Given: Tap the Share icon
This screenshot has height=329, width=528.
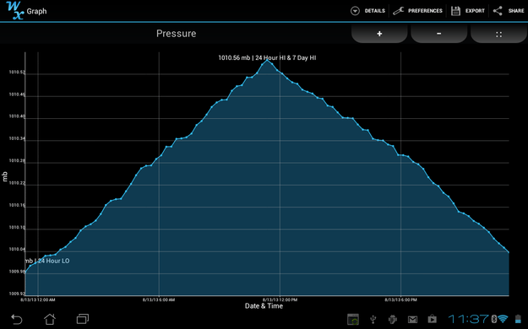Looking at the screenshot, I should pos(498,11).
